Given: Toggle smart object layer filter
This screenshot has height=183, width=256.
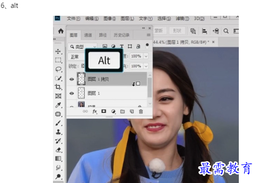Looking at the screenshot, I should 138,46.
